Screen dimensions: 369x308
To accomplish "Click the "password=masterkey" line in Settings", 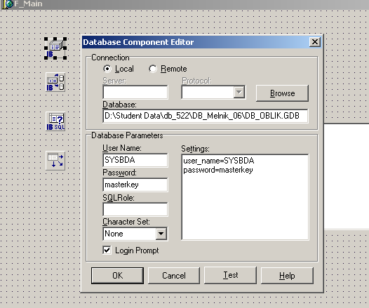I will (x=218, y=170).
